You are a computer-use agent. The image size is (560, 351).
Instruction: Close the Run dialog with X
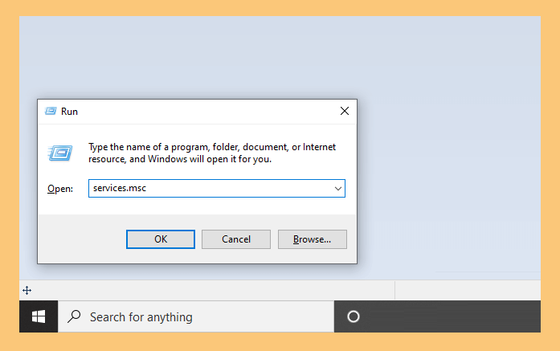[x=345, y=111]
